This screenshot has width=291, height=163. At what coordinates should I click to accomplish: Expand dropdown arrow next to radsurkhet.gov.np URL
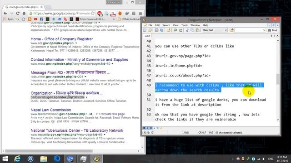click(x=85, y=77)
